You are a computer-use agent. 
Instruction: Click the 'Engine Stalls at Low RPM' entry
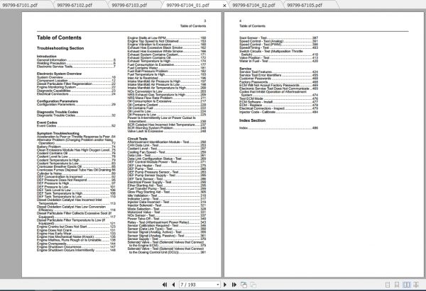(x=167, y=38)
